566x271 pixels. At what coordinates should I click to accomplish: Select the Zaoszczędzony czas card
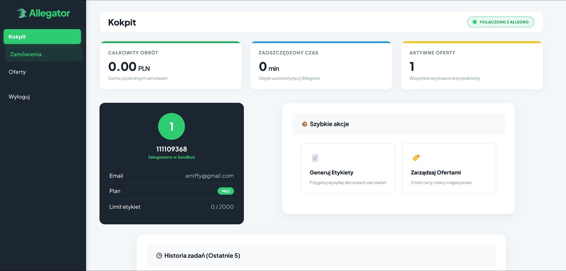(321, 65)
